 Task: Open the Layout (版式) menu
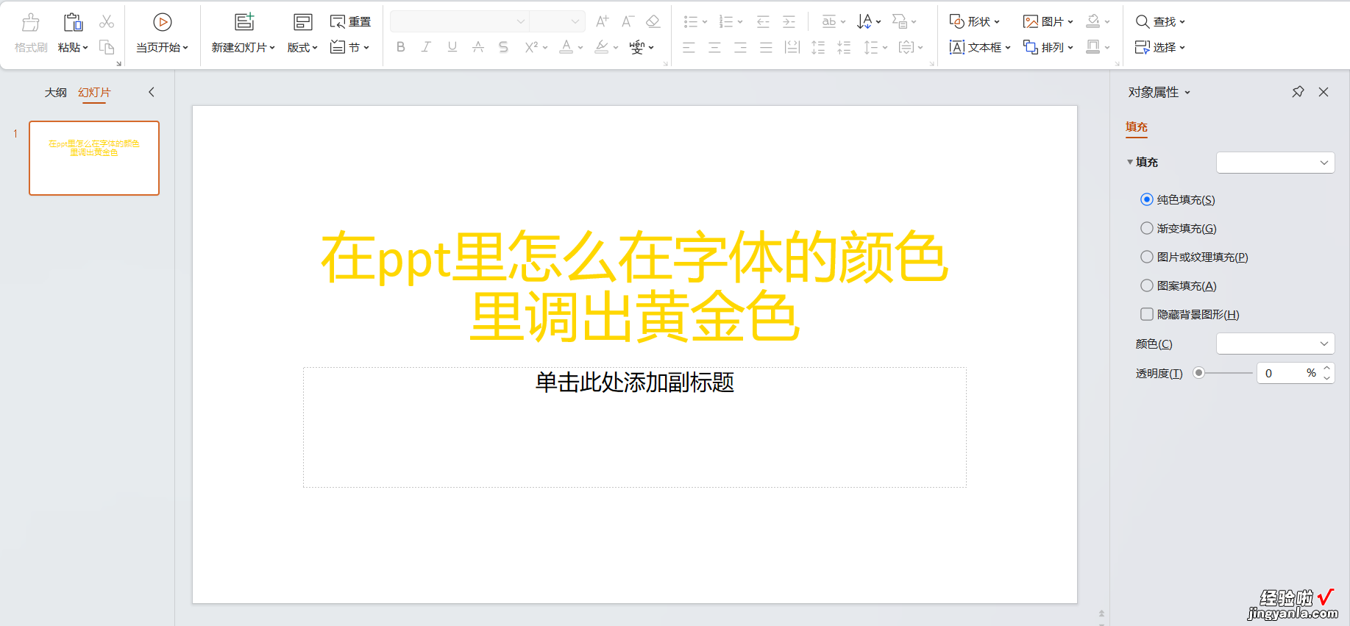(x=302, y=33)
